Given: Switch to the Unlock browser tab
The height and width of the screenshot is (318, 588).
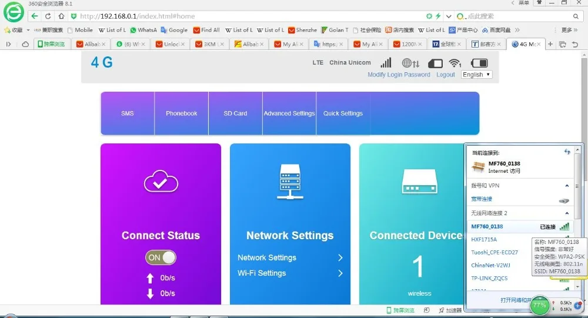Looking at the screenshot, I should (x=170, y=44).
